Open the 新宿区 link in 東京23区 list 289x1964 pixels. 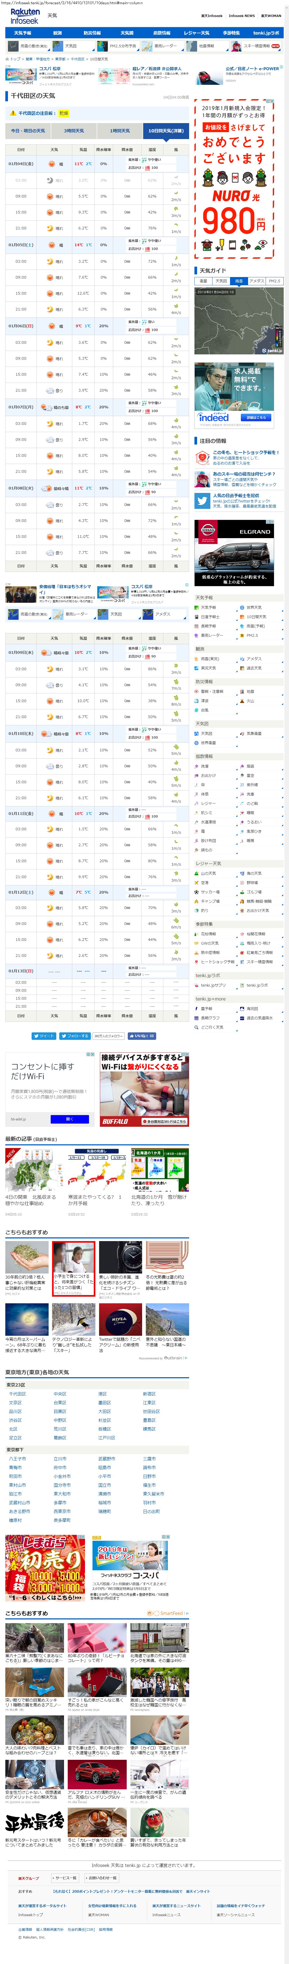tap(150, 1394)
